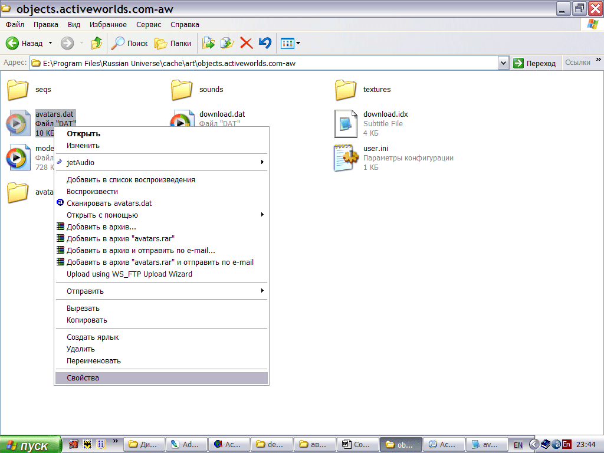
Task: Click the green Back arrow icon
Action: click(x=12, y=43)
